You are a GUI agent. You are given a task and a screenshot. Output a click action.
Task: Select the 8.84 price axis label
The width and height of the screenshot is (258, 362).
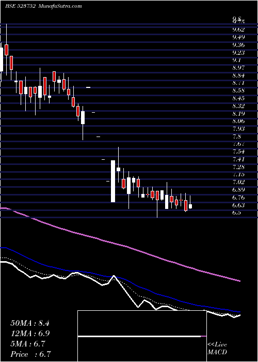tap(238, 76)
